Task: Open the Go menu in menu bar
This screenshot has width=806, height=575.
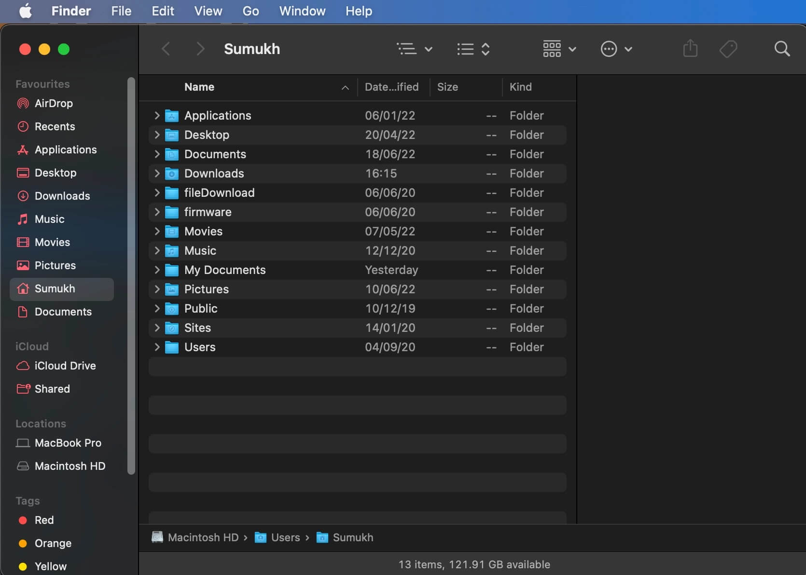Action: (x=250, y=11)
